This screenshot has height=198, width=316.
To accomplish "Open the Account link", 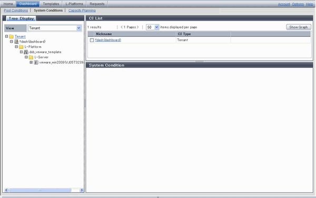I will click(284, 4).
